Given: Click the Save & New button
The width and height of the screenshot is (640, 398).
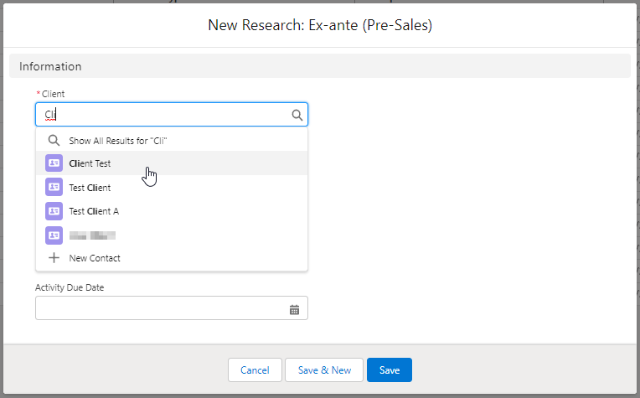Looking at the screenshot, I should [x=324, y=370].
